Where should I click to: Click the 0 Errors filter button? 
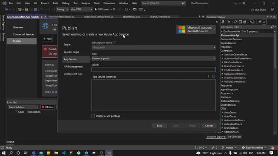[x=47, y=107]
